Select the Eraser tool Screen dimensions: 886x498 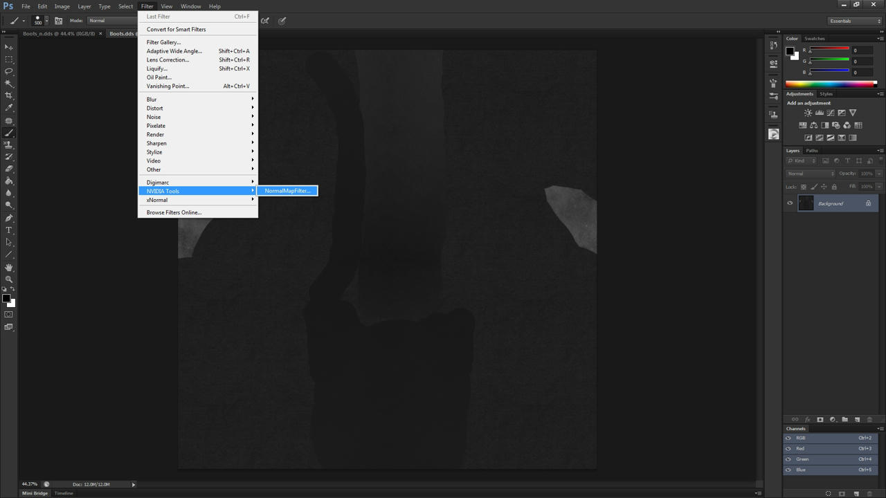point(9,169)
